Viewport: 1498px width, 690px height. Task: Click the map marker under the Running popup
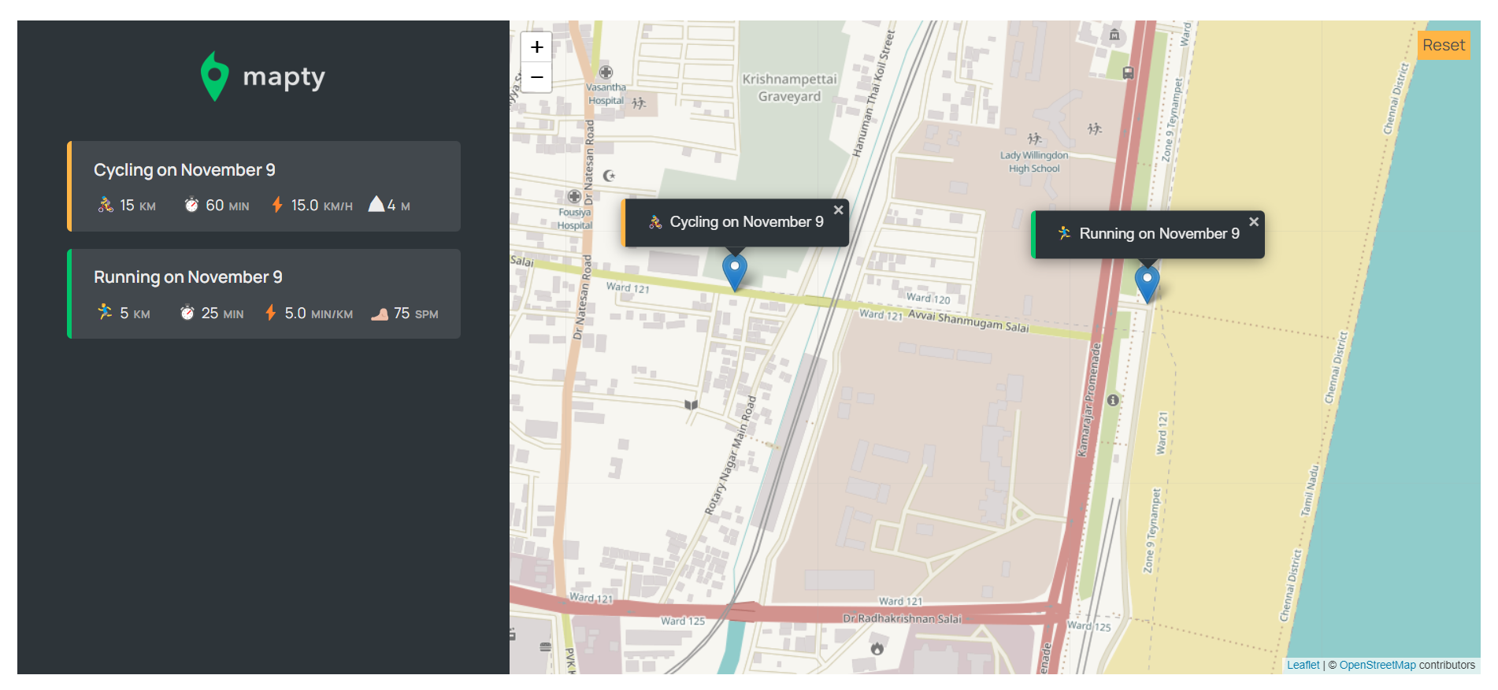click(1147, 284)
